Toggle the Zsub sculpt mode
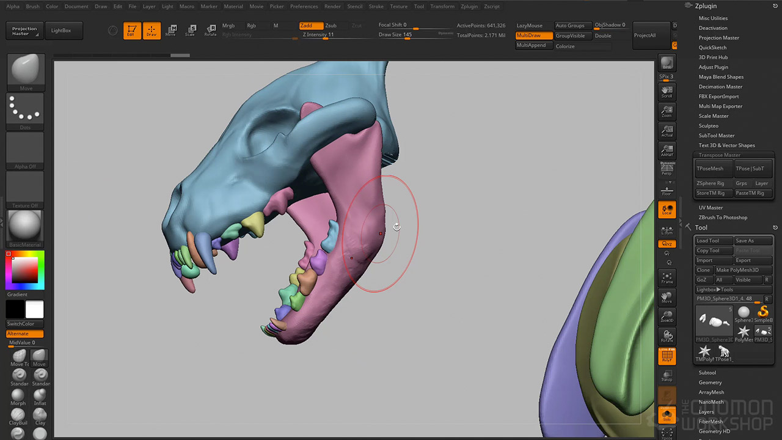 point(331,26)
